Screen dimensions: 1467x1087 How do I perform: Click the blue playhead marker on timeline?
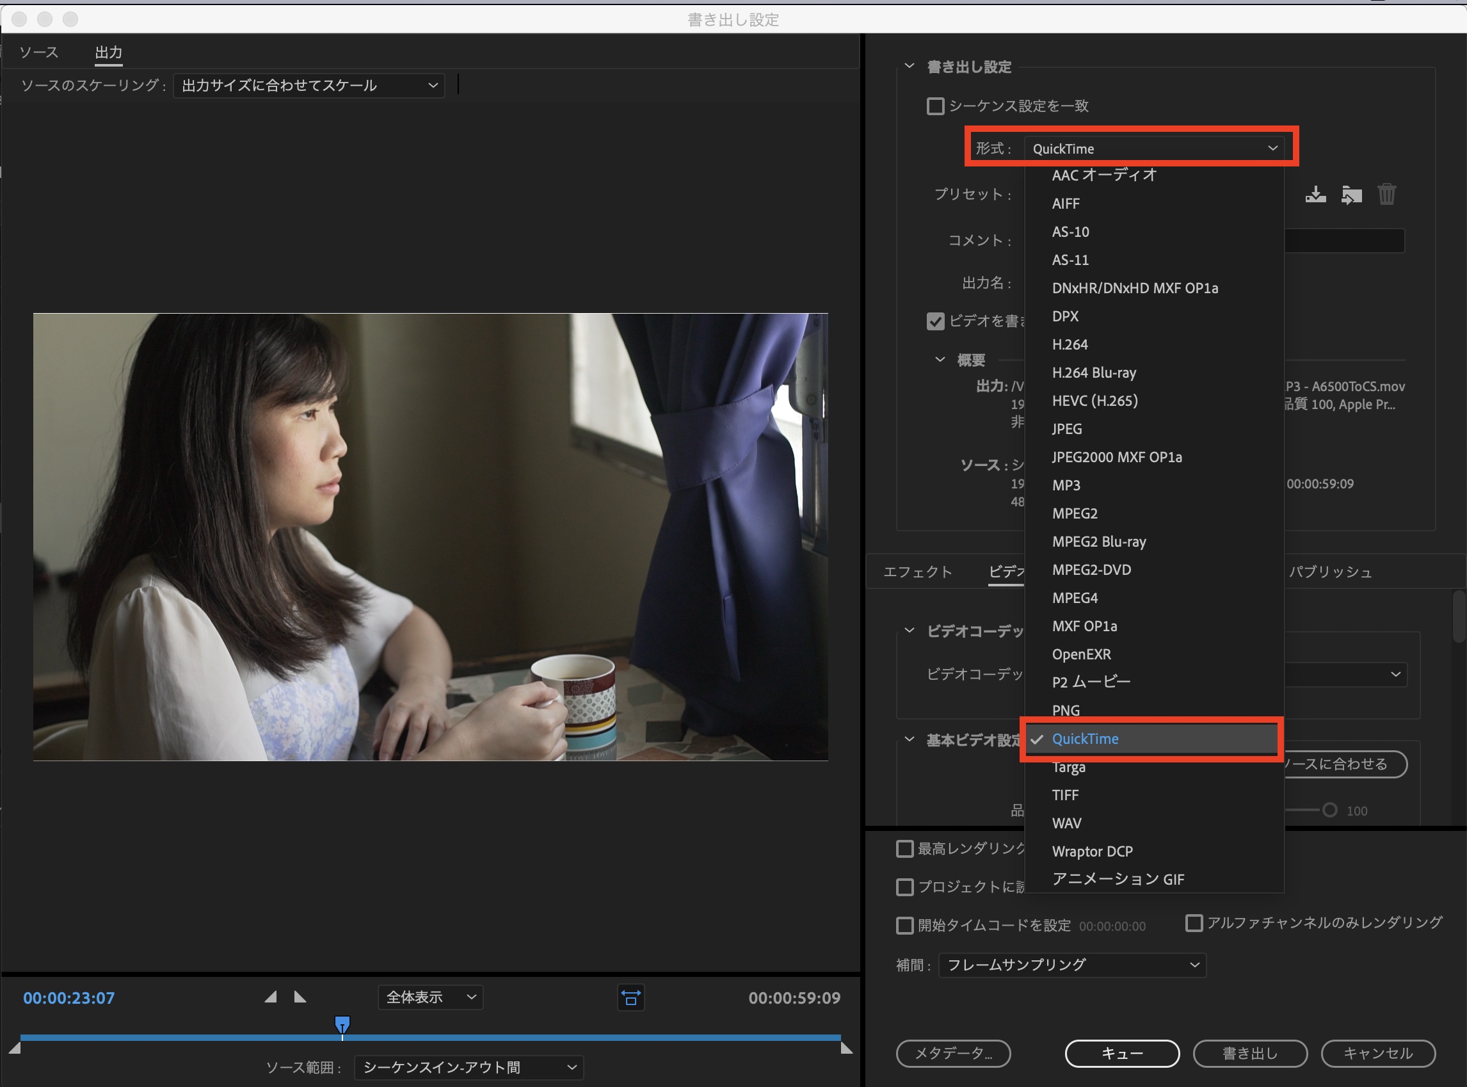coord(342,1024)
